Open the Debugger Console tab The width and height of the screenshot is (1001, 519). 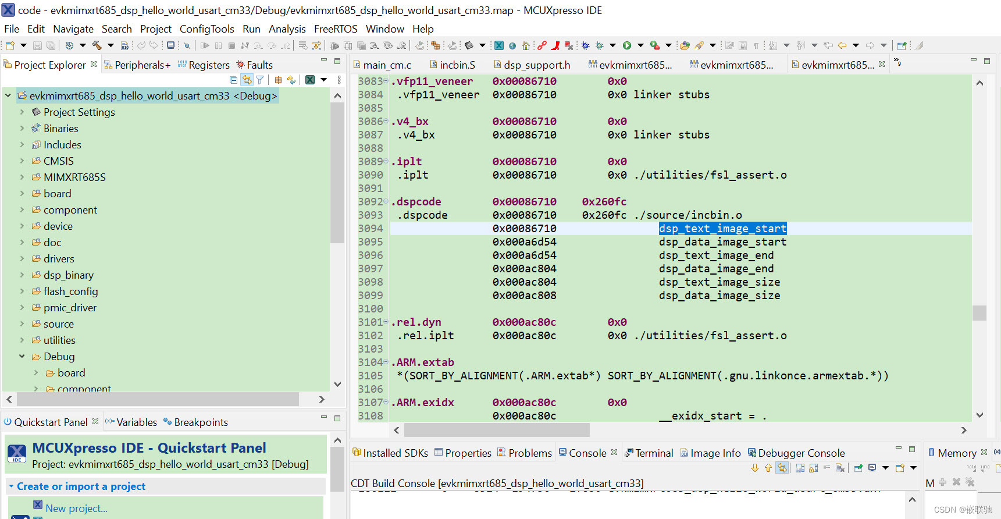[796, 453]
